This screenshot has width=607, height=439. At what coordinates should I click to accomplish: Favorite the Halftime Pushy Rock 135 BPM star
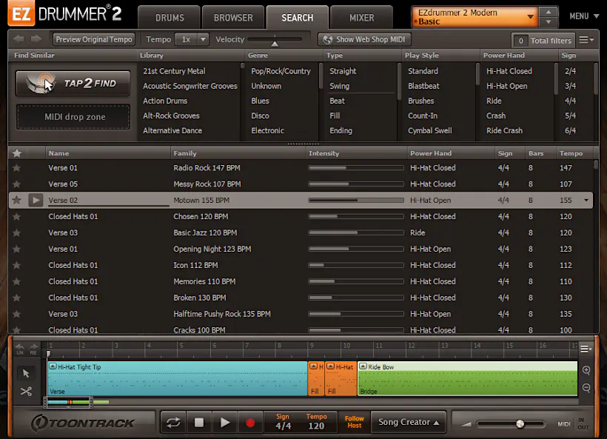point(16,315)
